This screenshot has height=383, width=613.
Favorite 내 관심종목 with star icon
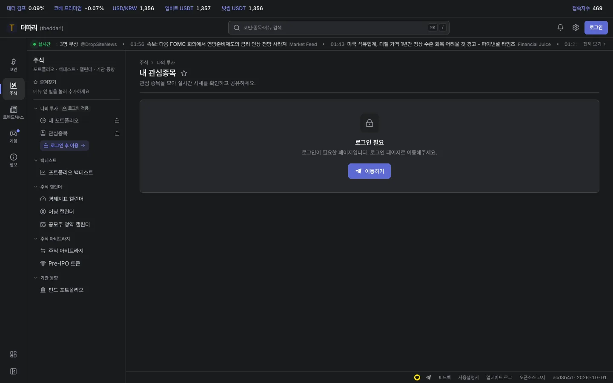click(x=184, y=73)
